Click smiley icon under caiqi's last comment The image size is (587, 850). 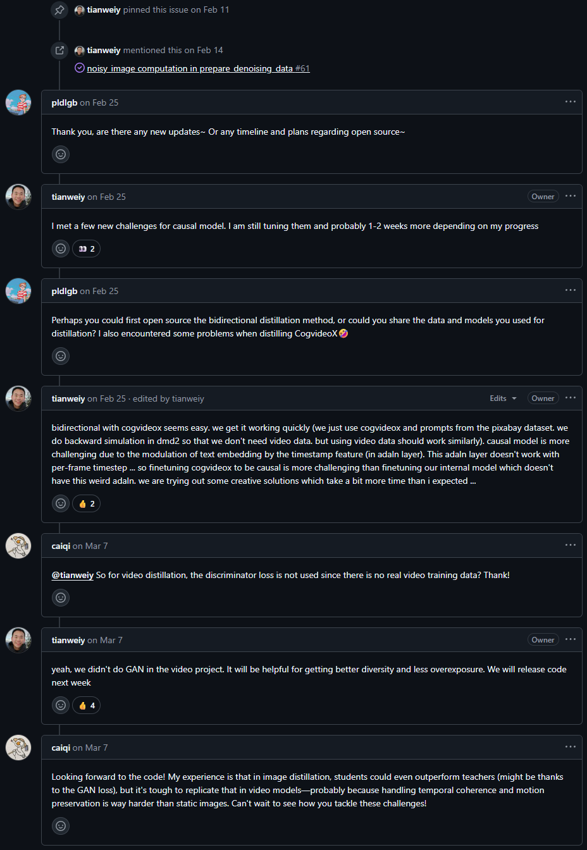point(61,826)
